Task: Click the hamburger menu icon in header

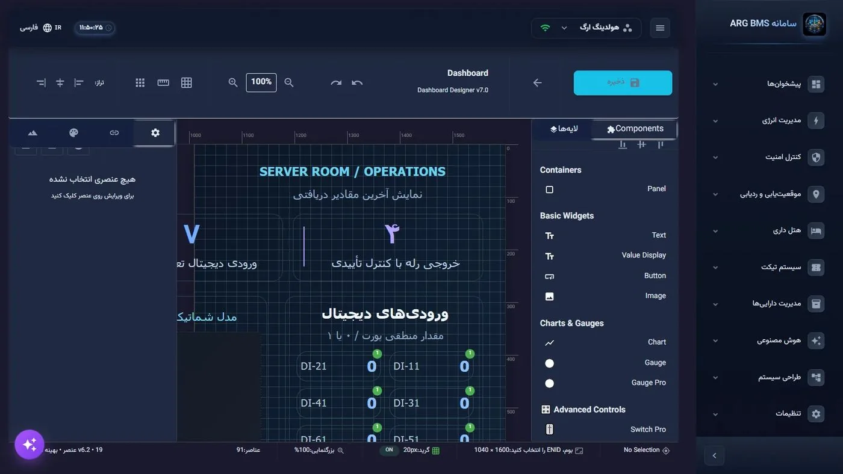Action: [x=660, y=28]
